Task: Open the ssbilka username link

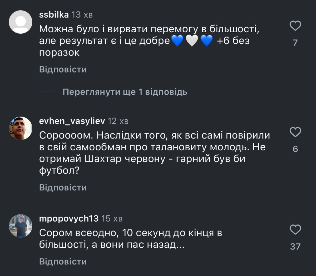Action: [x=54, y=15]
